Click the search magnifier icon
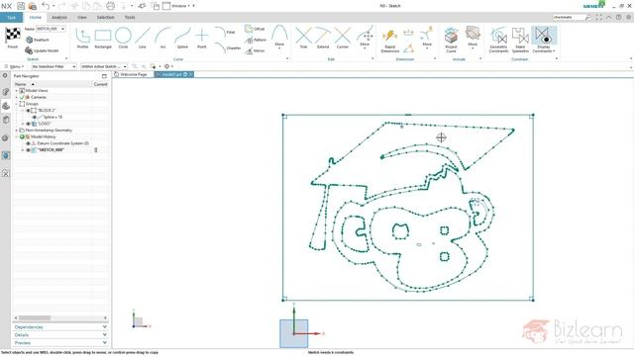The height and width of the screenshot is (356, 634). pos(587,18)
